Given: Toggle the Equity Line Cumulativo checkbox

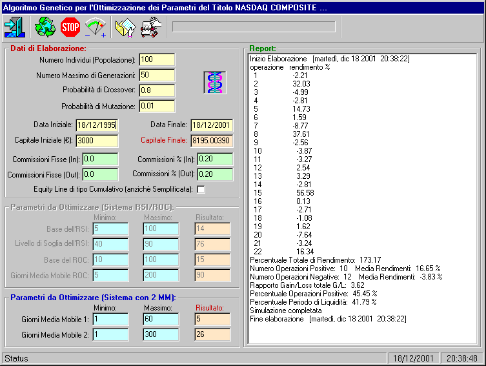Looking at the screenshot, I should pyautogui.click(x=201, y=189).
